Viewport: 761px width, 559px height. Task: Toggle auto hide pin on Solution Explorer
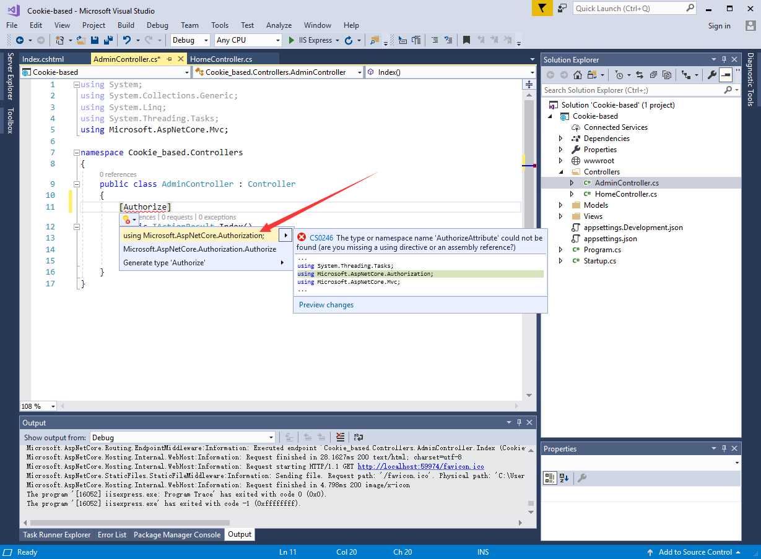point(724,59)
